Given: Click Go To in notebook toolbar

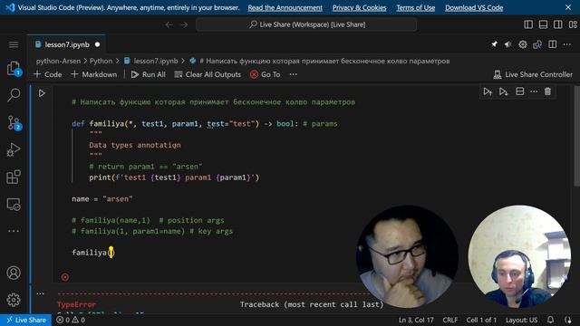Looking at the screenshot, I should pyautogui.click(x=266, y=74).
